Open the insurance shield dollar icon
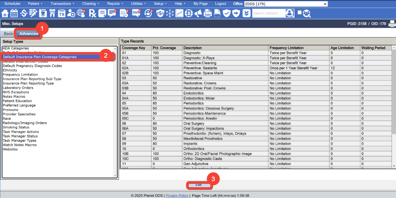 pyautogui.click(x=160, y=13)
